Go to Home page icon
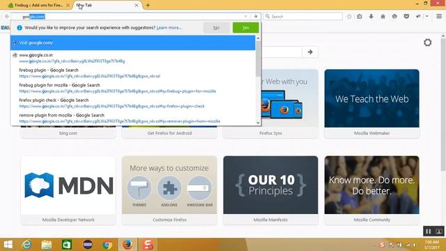Screen dimensions: 446x251 383,17
